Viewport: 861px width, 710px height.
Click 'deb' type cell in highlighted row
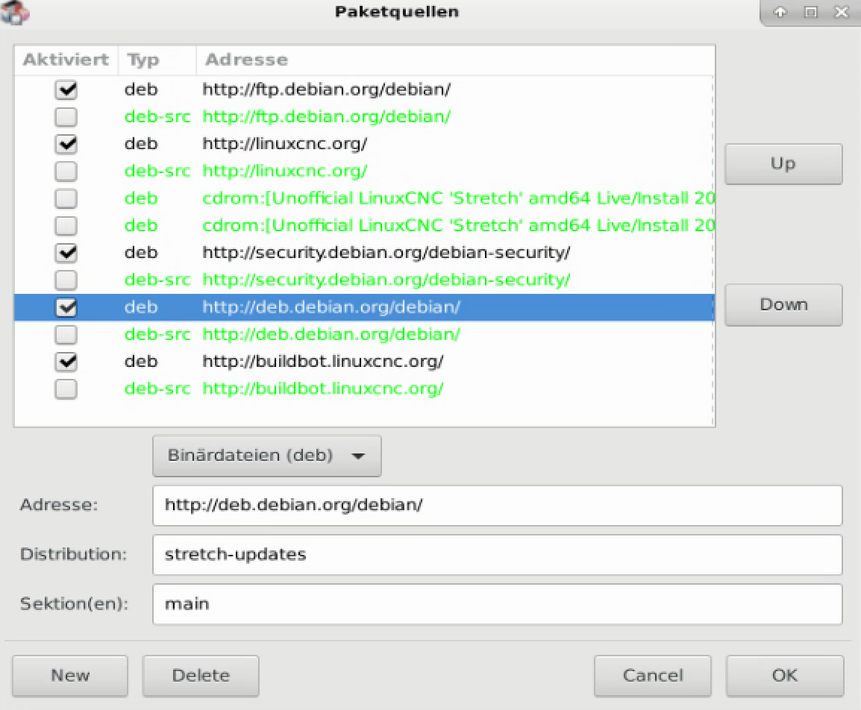coord(141,307)
